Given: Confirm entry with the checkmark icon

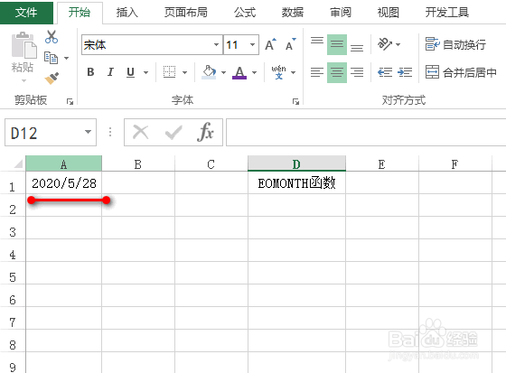Looking at the screenshot, I should (173, 132).
